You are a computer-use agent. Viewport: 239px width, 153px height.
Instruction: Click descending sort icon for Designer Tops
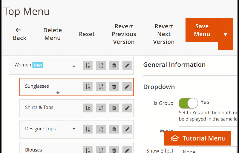[101, 129]
